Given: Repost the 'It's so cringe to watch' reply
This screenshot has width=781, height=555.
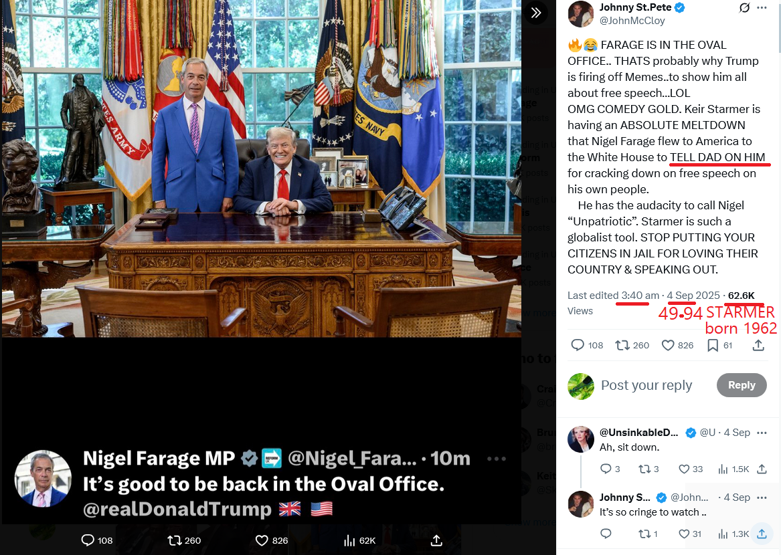Looking at the screenshot, I should point(648,534).
